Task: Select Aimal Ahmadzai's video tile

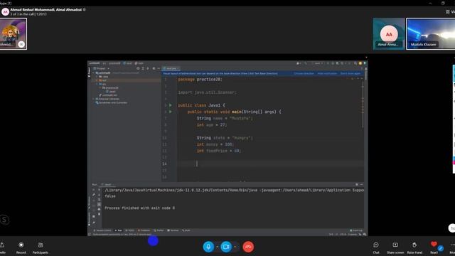Action: tap(389, 33)
